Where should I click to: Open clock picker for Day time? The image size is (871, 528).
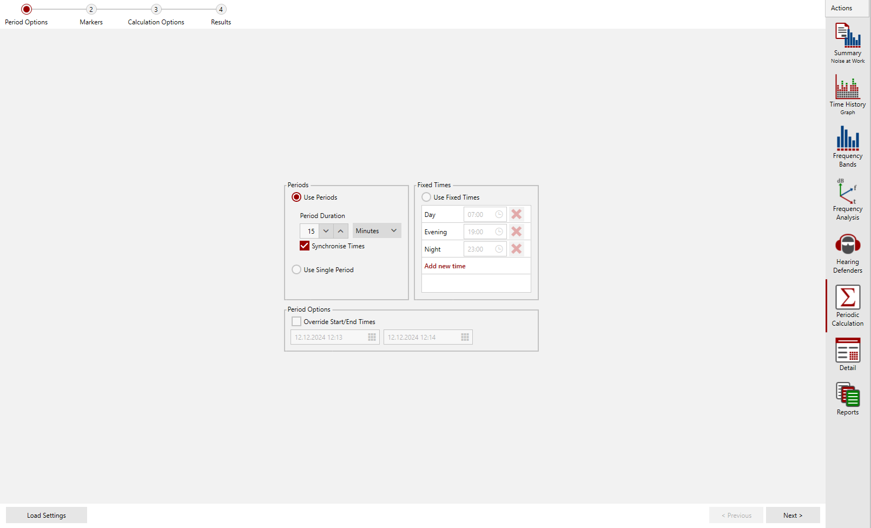click(499, 214)
